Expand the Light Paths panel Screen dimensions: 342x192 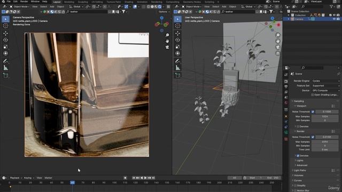tap(300, 171)
